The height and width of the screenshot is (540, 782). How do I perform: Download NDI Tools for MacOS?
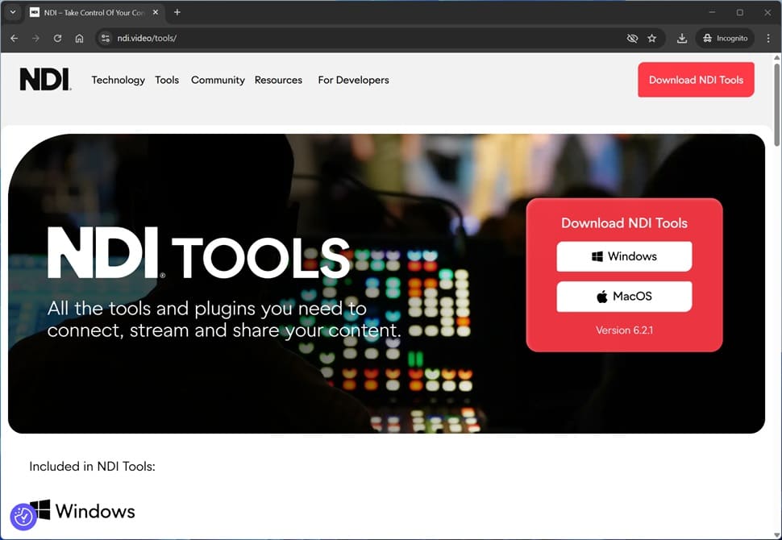click(x=624, y=297)
